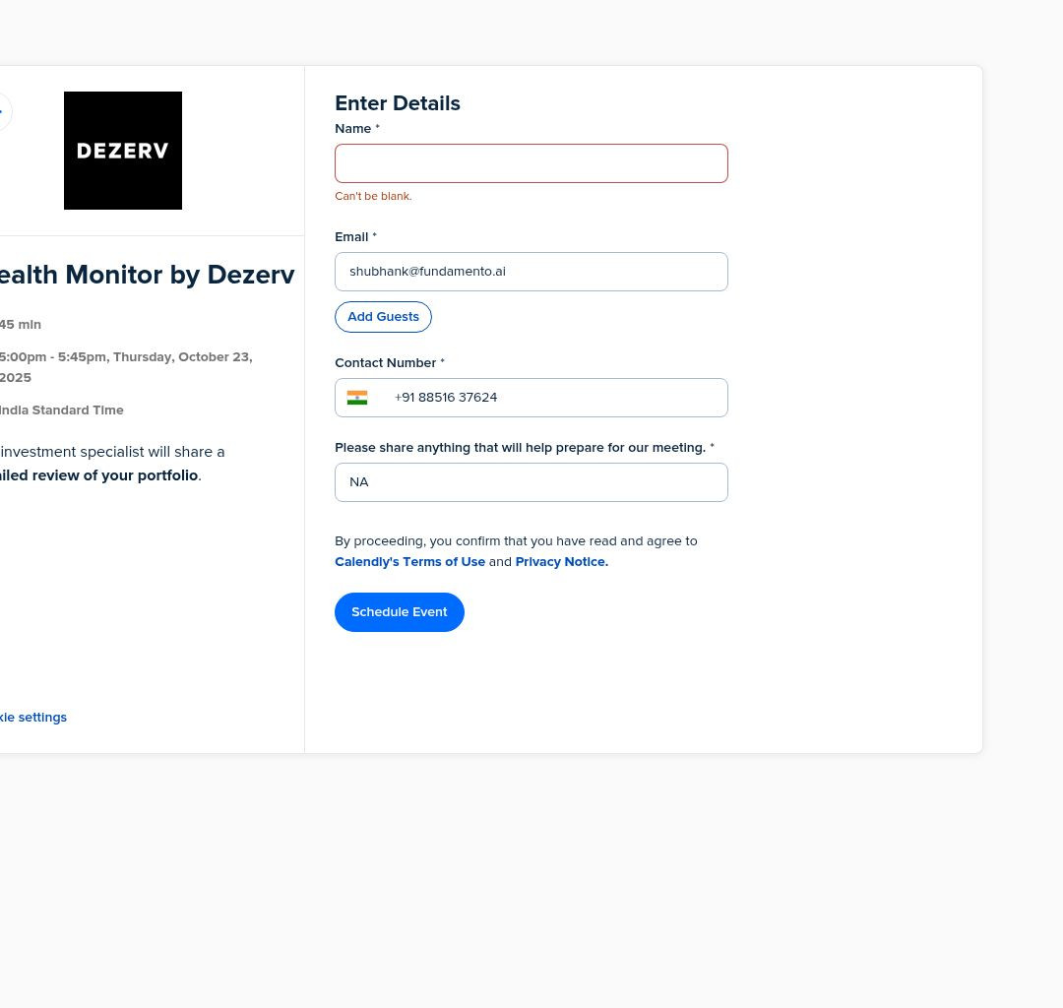The height and width of the screenshot is (1008, 1063).
Task: Click the "Can't be blank." error message
Action: [x=373, y=197]
